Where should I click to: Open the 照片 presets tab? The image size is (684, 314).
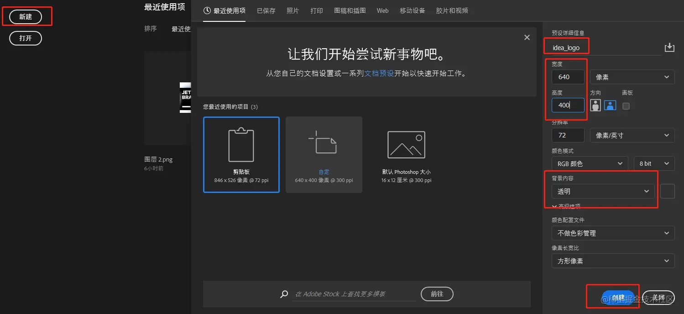[x=293, y=10]
